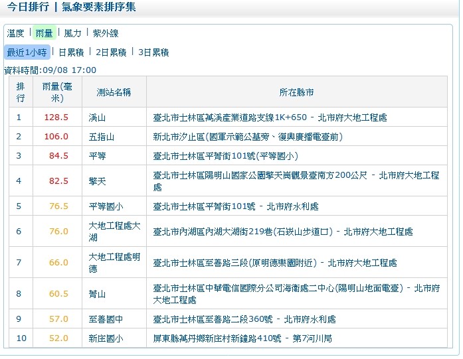Open the 風力 tab
The image size is (463, 359).
tap(72, 33)
